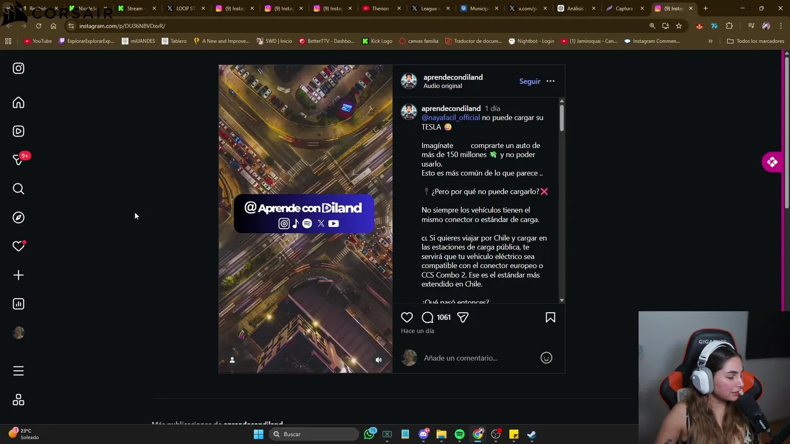Open the Todos los marcadores folder

point(755,41)
